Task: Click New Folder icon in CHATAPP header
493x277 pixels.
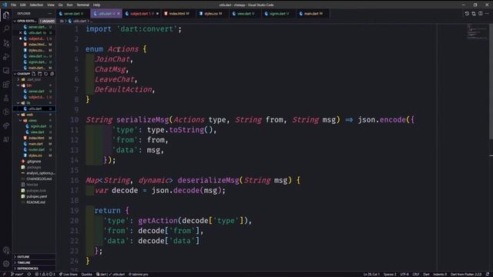Action: [40, 74]
